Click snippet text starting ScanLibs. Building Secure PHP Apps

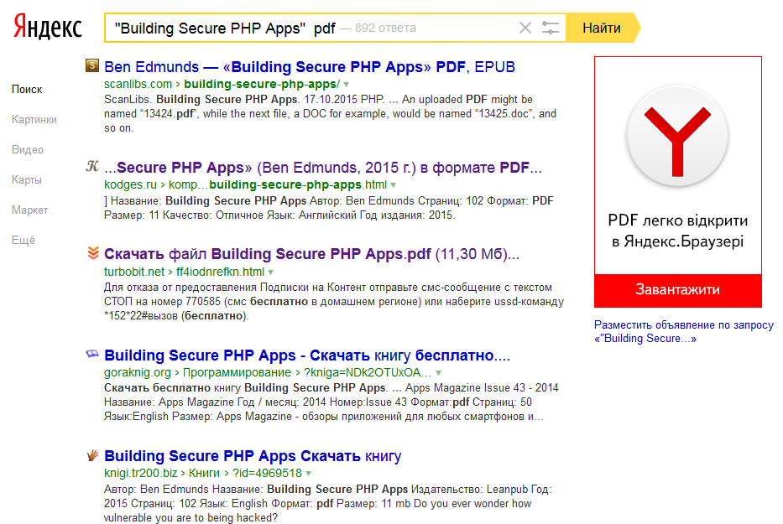click(330, 114)
